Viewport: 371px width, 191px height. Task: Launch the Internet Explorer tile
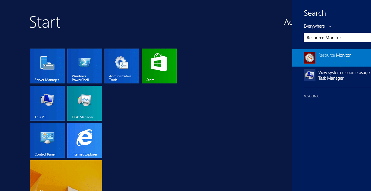85,140
